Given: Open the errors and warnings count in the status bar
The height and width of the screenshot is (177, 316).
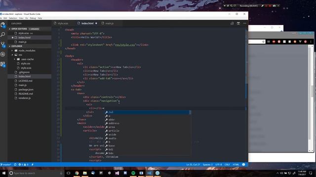Looking at the screenshot, I should tap(23, 165).
